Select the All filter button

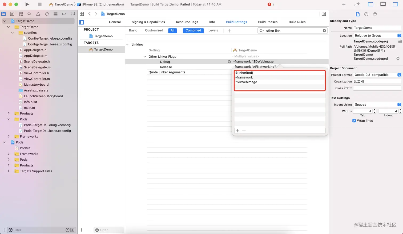pyautogui.click(x=172, y=31)
